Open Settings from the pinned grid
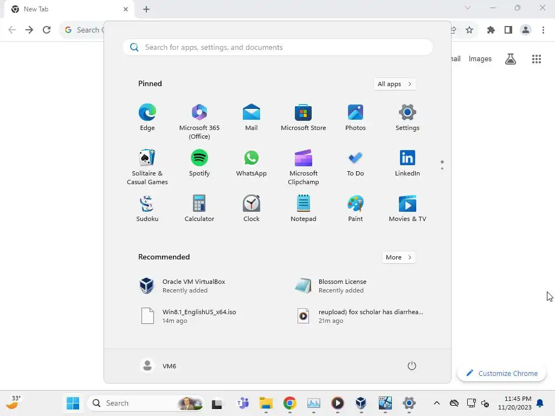555x416 pixels. point(408,118)
